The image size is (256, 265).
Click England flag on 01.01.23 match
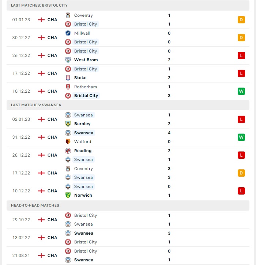click(x=41, y=20)
